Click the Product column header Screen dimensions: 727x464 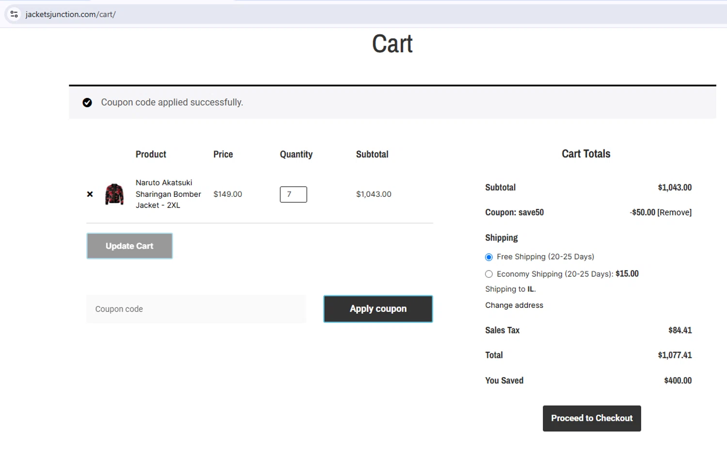pos(151,154)
